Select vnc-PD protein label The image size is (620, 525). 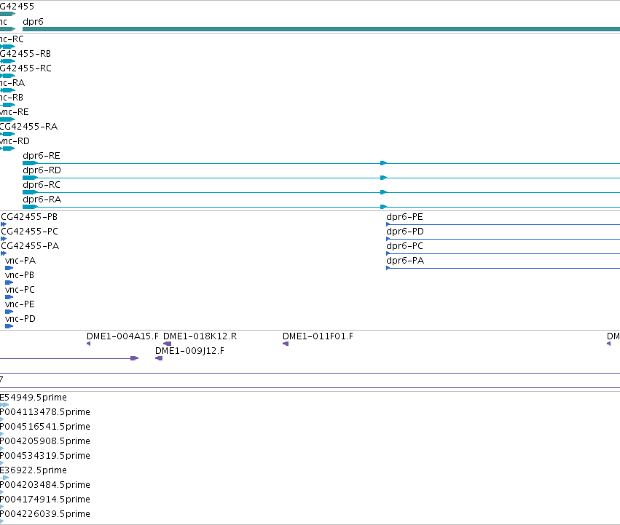pyautogui.click(x=20, y=320)
